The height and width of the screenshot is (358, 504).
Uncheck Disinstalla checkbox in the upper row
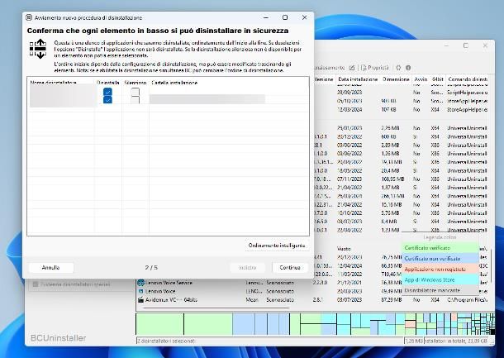point(107,92)
